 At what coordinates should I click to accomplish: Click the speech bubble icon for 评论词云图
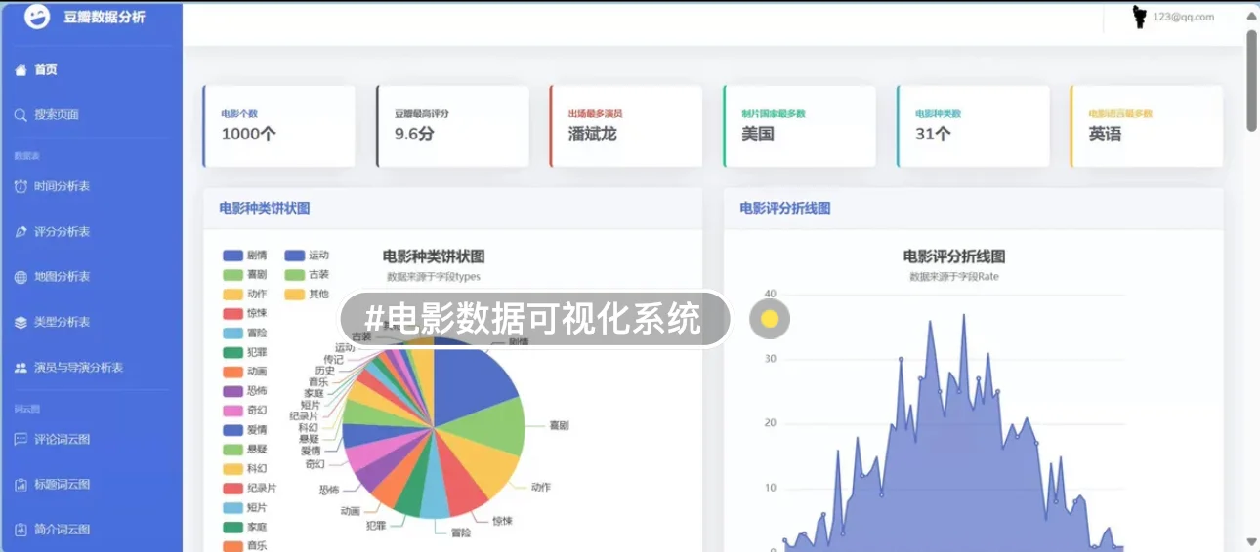(x=21, y=439)
